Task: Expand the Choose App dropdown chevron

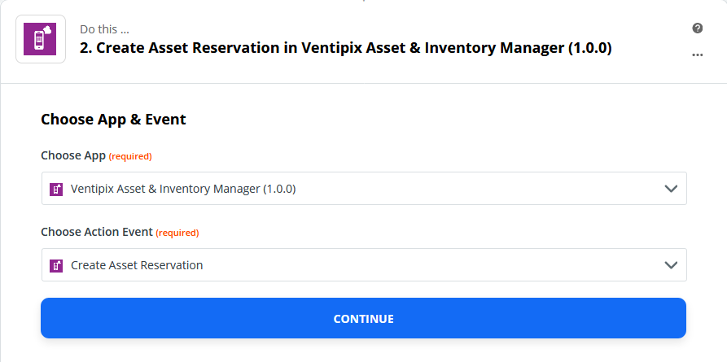Action: [671, 189]
